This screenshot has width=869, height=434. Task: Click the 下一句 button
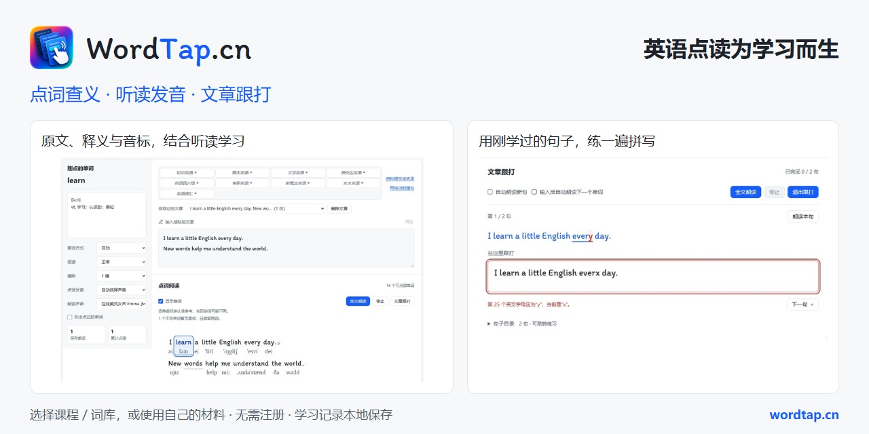[x=802, y=304]
